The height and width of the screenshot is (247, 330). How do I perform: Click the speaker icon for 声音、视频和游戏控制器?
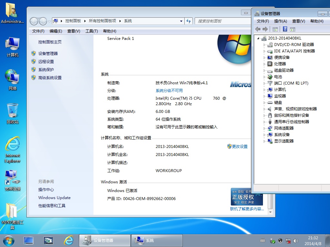point(270,109)
